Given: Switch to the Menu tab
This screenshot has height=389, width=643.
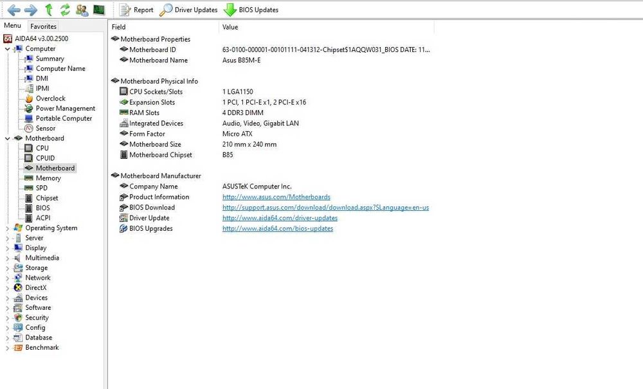Looking at the screenshot, I should point(12,26).
